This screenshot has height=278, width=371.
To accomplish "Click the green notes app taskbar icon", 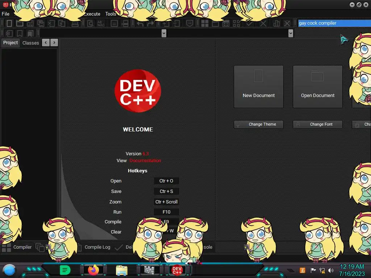I will tap(65, 270).
